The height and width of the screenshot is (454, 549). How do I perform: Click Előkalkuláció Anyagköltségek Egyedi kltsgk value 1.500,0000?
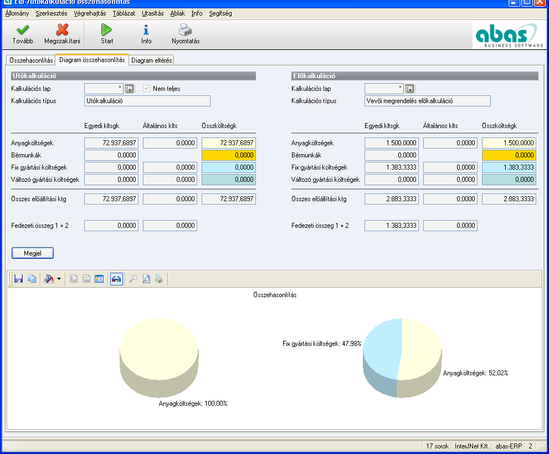click(x=392, y=143)
